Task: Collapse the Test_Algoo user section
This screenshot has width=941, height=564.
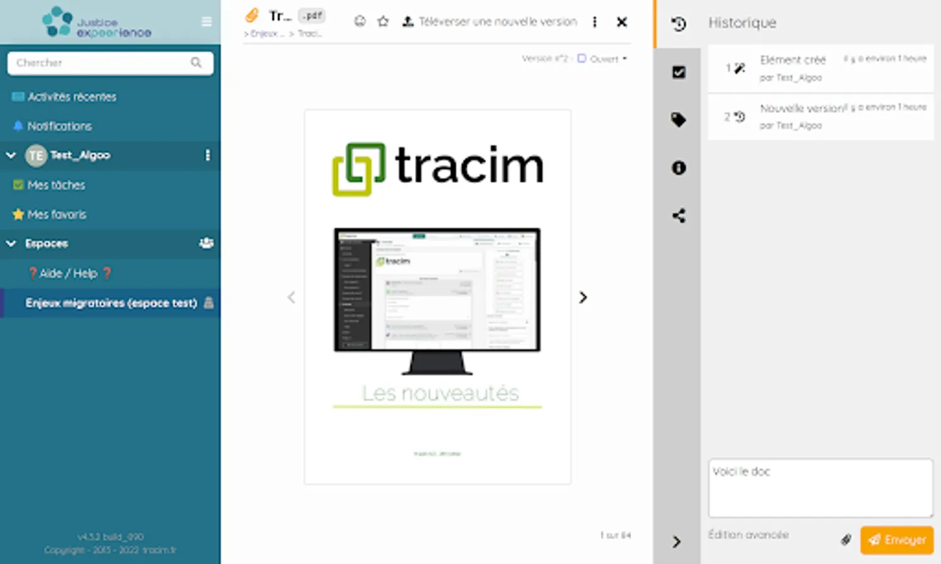Action: [10, 155]
